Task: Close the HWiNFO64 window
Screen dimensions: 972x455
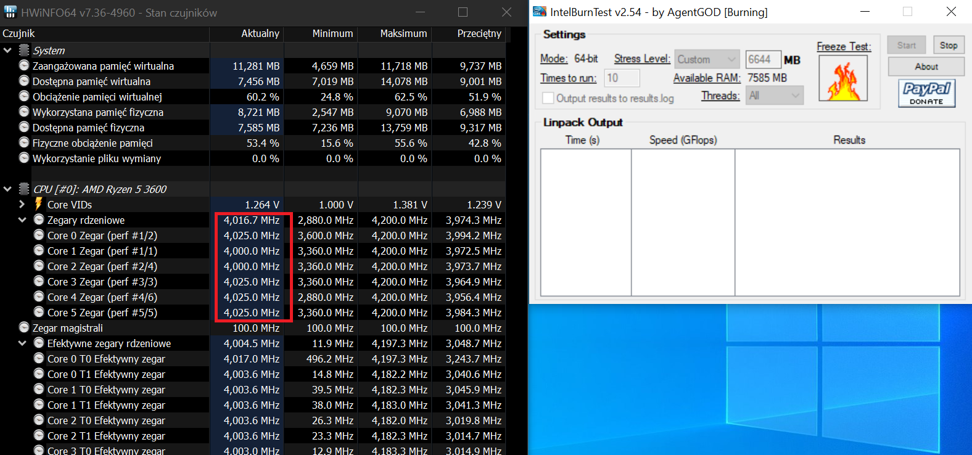Action: pos(506,12)
